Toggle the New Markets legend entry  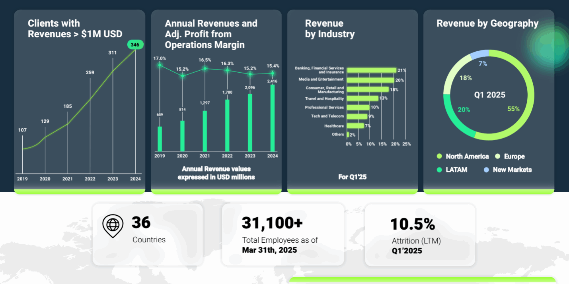tap(508, 170)
